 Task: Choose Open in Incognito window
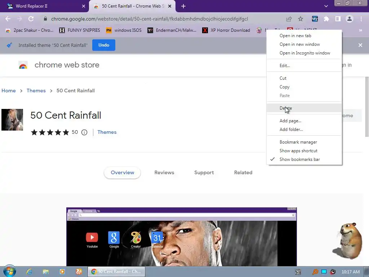(304, 53)
